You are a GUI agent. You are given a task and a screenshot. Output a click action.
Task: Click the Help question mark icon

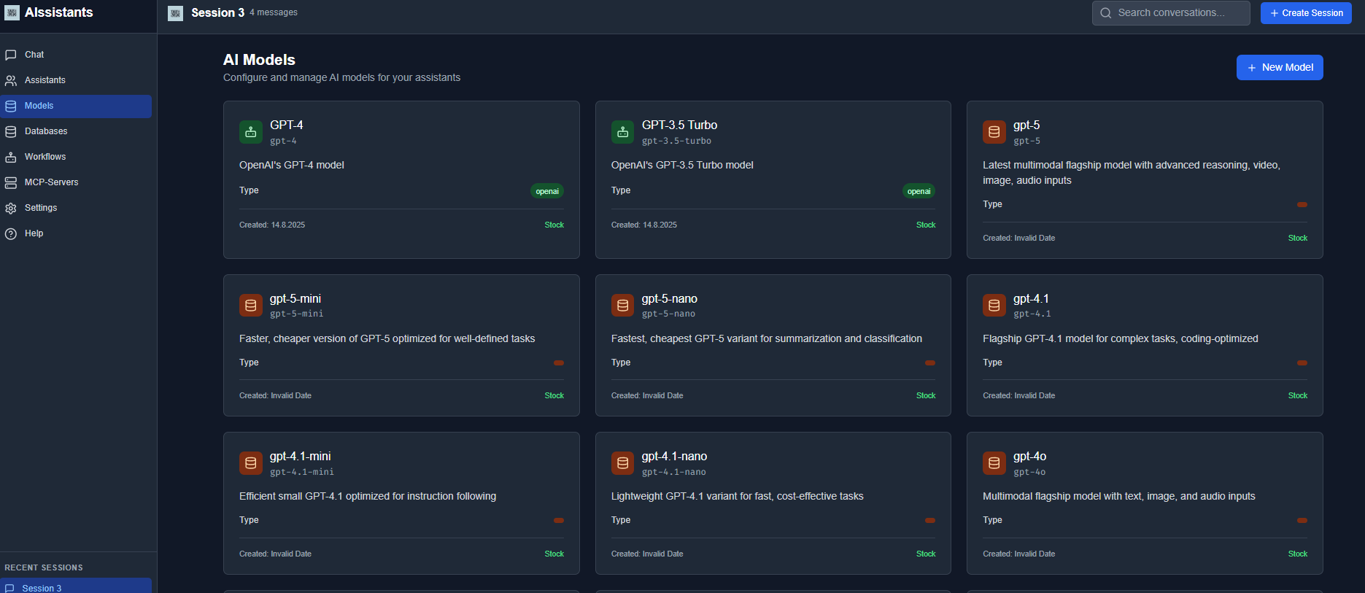(x=11, y=233)
